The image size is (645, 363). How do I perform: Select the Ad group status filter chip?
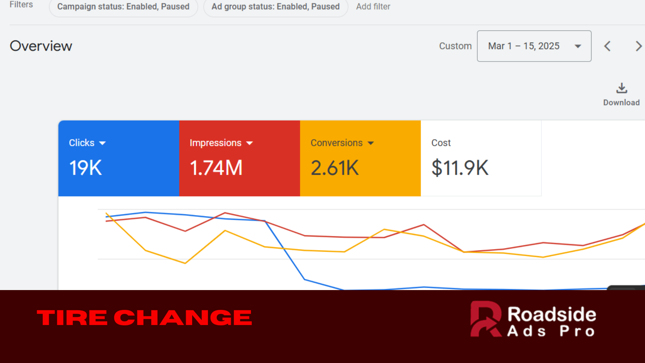click(275, 6)
